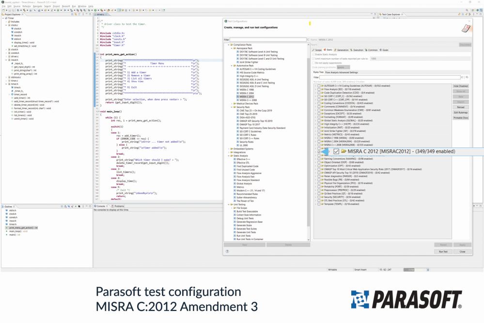Check the SEI CERT C [CERT_C] category box
Viewport: 484px width, 323px height.
tap(318, 96)
